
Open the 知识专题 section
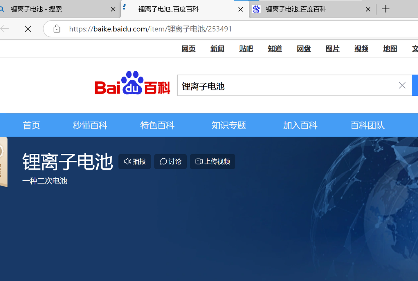tap(229, 125)
